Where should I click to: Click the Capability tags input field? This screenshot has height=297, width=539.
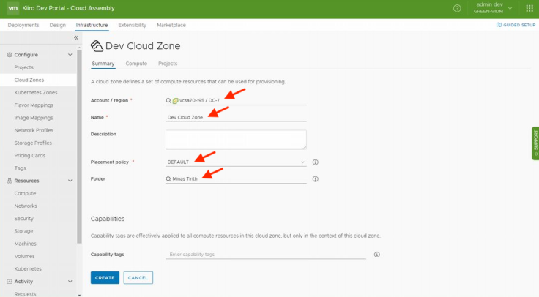266,255
